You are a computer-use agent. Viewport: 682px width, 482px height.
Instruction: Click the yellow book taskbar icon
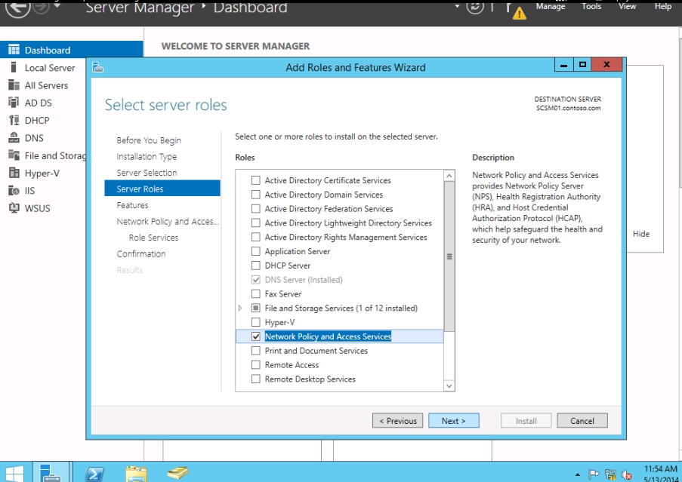177,473
